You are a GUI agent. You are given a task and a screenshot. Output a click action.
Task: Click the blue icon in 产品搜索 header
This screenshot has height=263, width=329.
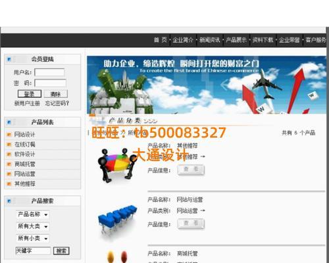click(9, 201)
